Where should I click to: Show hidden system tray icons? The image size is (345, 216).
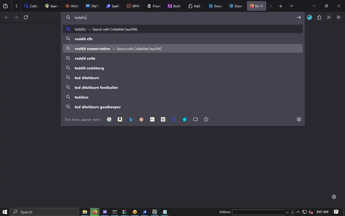pyautogui.click(x=298, y=212)
